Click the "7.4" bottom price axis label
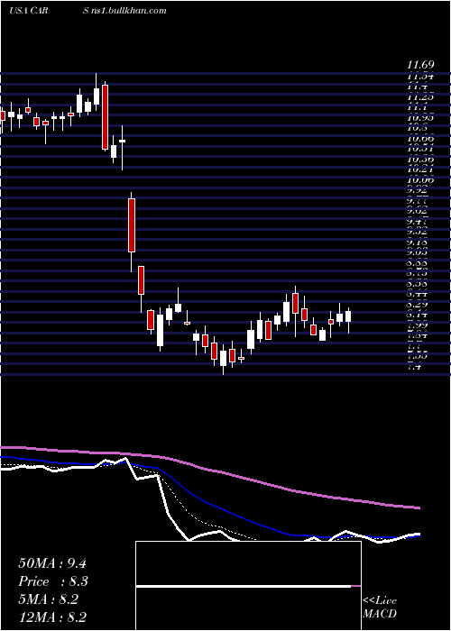 (415, 367)
